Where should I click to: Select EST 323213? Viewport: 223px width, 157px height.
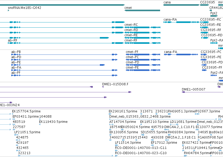[24, 153]
